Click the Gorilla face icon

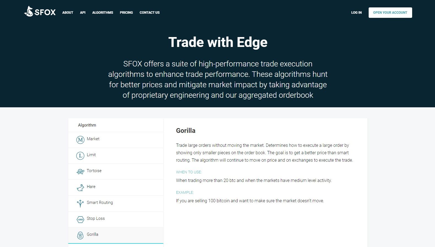click(80, 235)
